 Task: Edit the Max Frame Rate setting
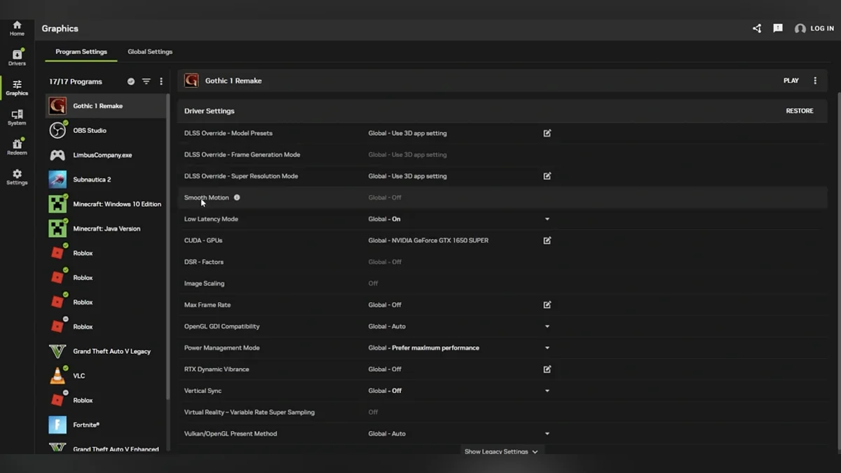tap(547, 305)
